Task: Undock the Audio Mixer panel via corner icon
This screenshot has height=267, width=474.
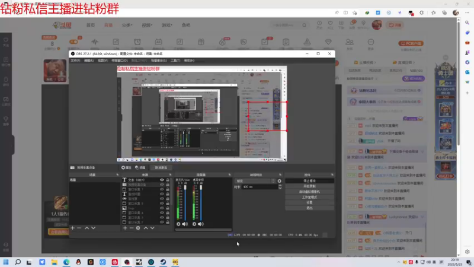Action: click(x=230, y=174)
